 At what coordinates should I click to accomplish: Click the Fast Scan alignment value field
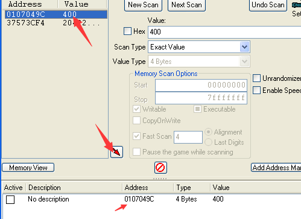[x=188, y=137]
